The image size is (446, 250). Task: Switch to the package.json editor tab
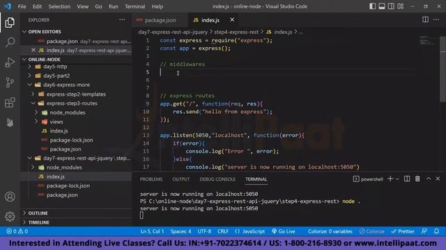(160, 20)
